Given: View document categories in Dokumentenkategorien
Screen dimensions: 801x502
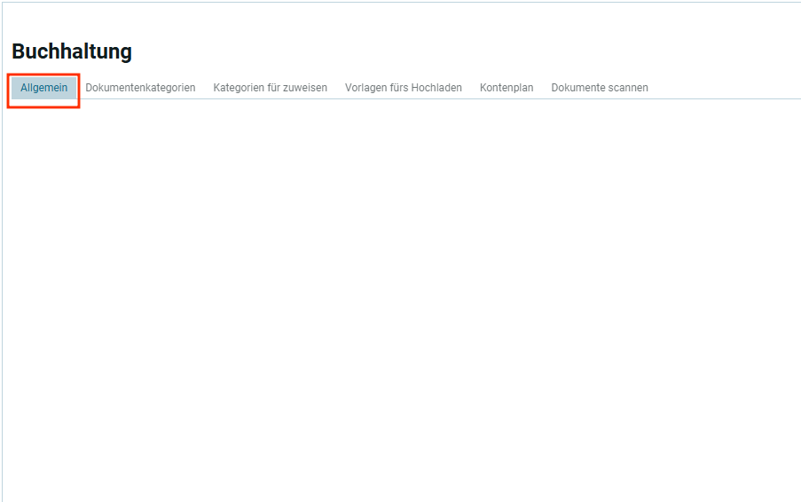Looking at the screenshot, I should (x=140, y=88).
